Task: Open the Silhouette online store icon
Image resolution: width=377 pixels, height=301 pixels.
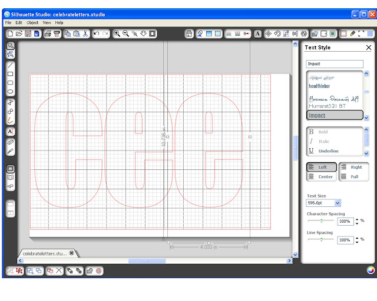Action: [189, 34]
